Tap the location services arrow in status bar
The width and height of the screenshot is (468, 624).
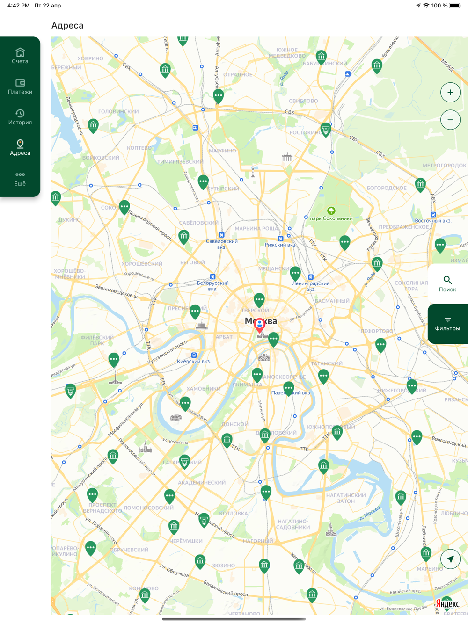(x=418, y=6)
